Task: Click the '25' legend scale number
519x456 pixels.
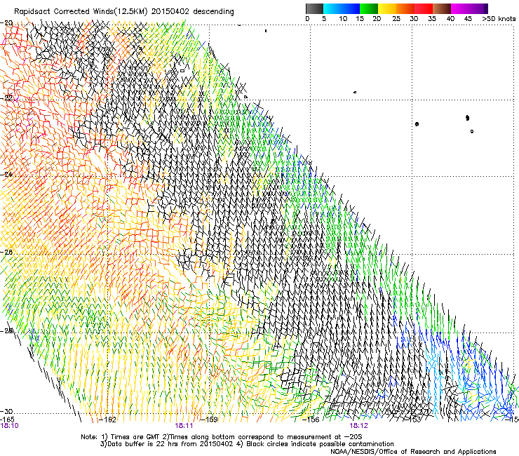Action: tap(396, 19)
